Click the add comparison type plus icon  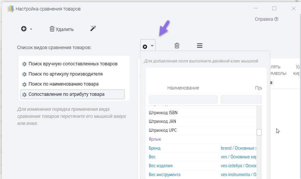tap(24, 29)
